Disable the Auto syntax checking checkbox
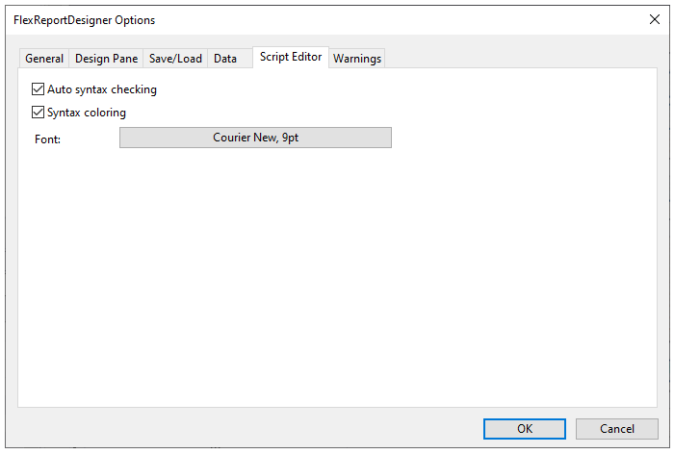The height and width of the screenshot is (454, 674). coord(39,89)
